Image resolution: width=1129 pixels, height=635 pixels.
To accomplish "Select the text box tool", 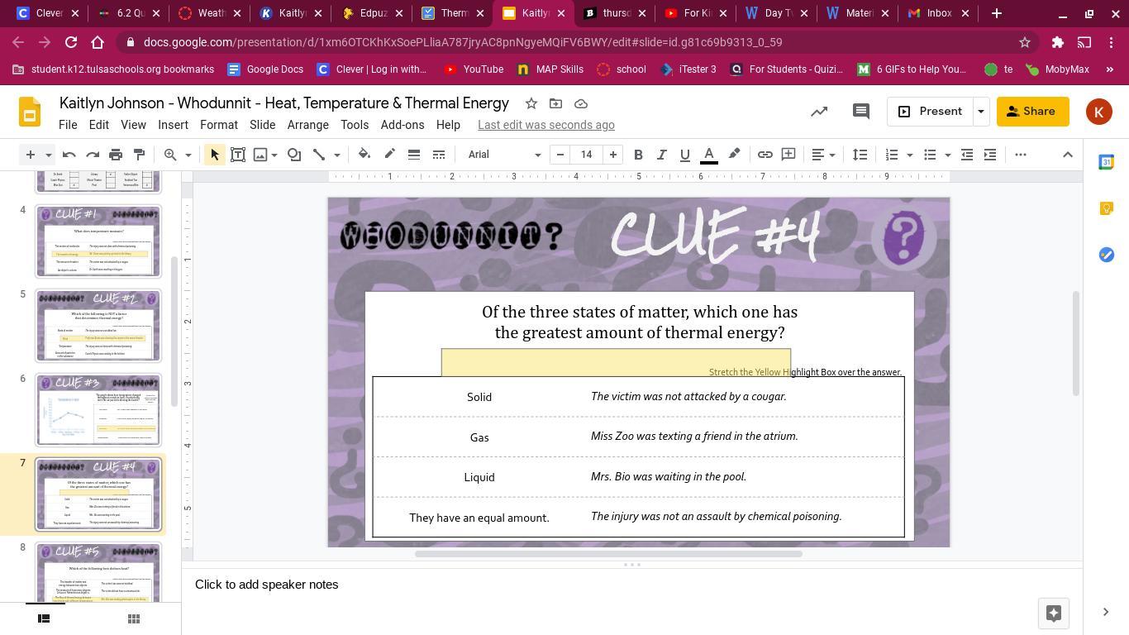I will point(237,155).
